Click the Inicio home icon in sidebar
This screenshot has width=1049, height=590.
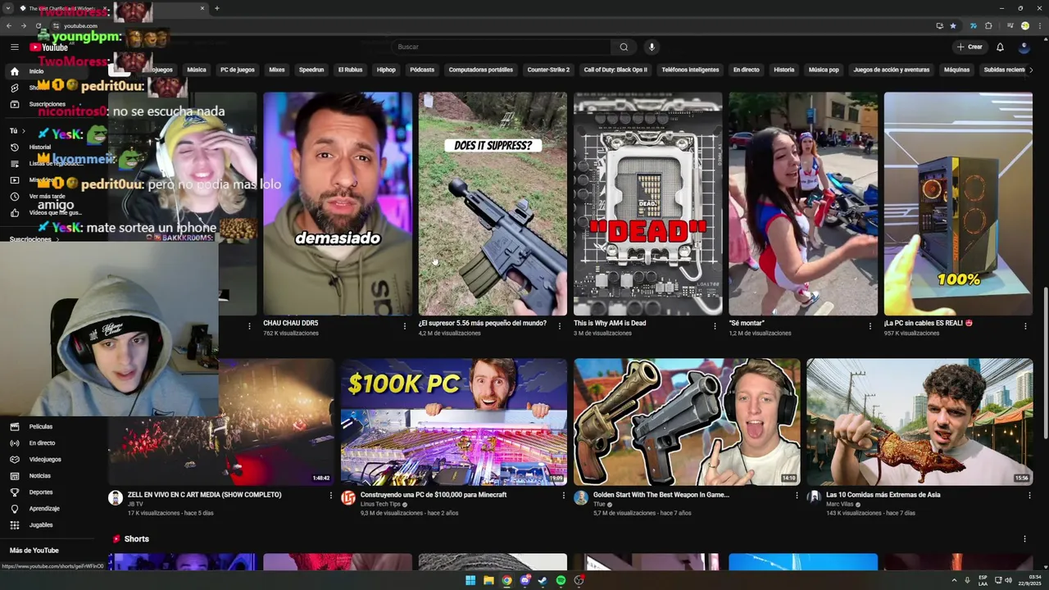click(14, 71)
